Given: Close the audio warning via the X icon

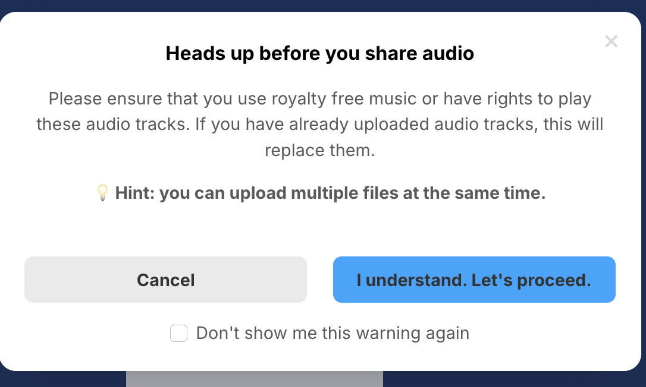Looking at the screenshot, I should coord(611,41).
